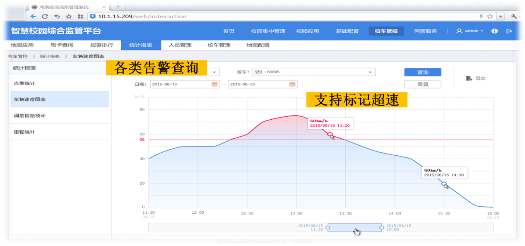Open the 视频应用 top menu
Screen dimensions: 525x246
pyautogui.click(x=307, y=31)
